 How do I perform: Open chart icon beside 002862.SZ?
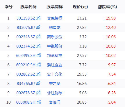coord(38,74)
